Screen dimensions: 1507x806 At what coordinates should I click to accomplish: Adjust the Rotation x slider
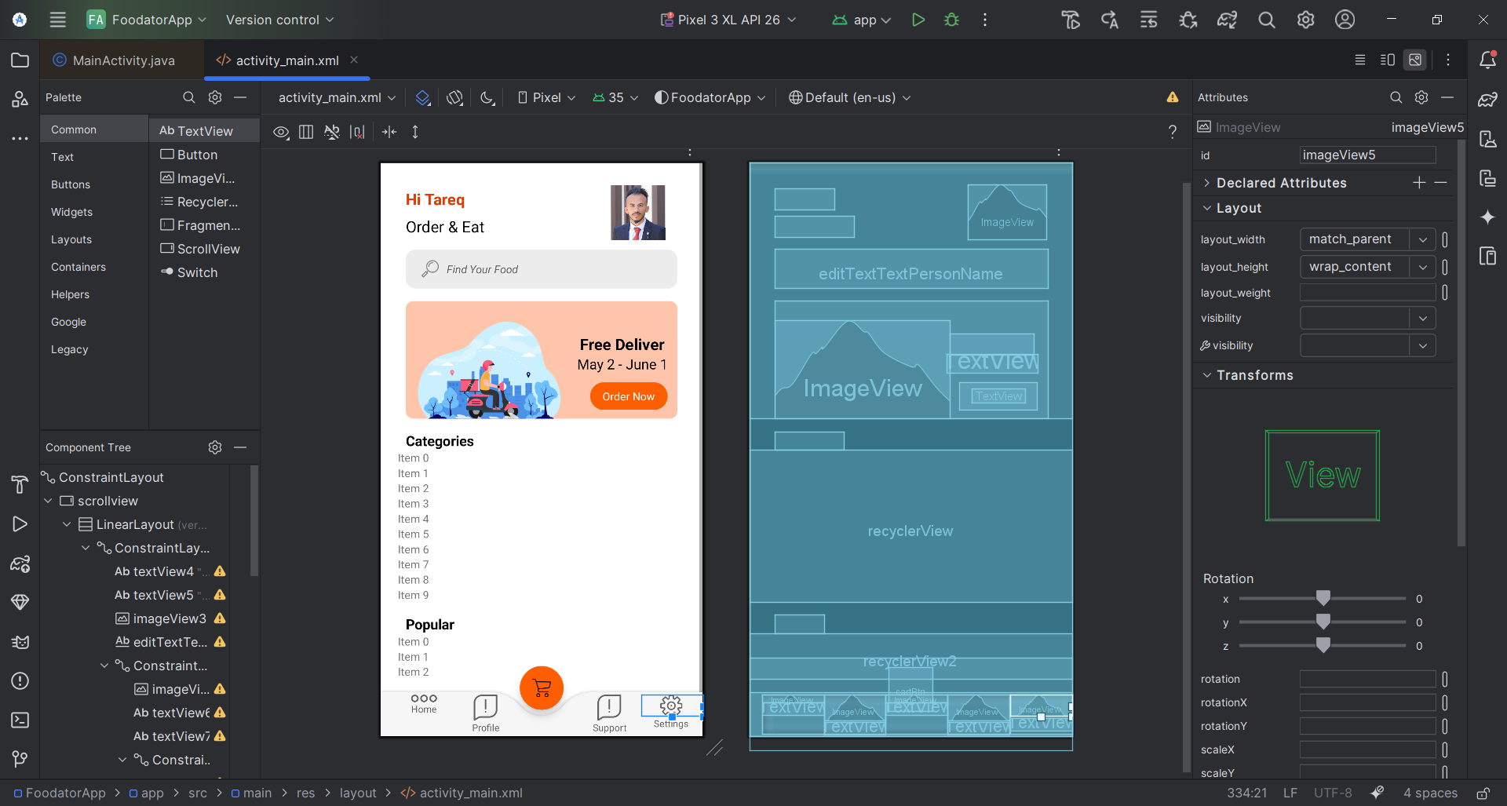click(x=1323, y=599)
